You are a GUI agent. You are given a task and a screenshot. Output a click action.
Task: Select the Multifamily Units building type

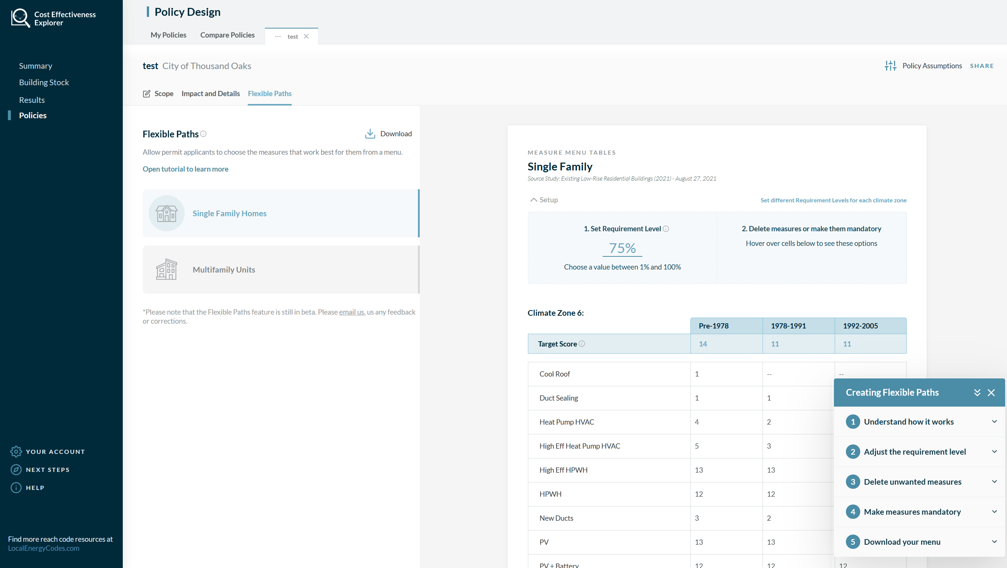pos(280,269)
